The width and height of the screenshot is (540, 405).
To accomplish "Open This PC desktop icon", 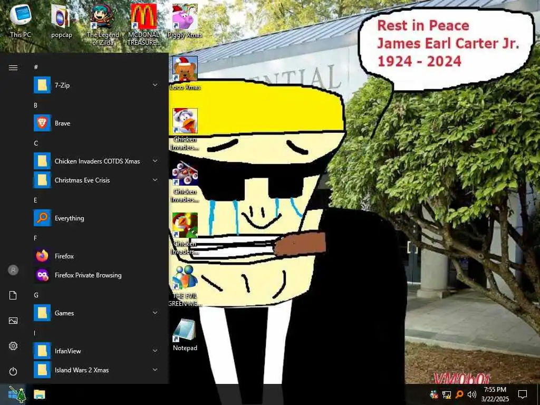I will click(x=21, y=21).
